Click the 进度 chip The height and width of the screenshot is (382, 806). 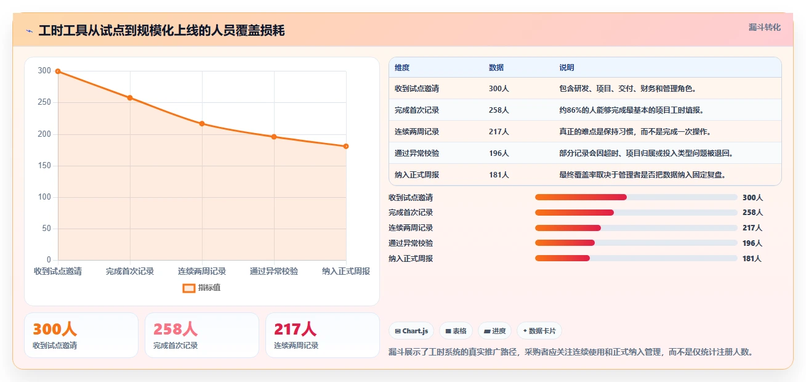coord(494,331)
